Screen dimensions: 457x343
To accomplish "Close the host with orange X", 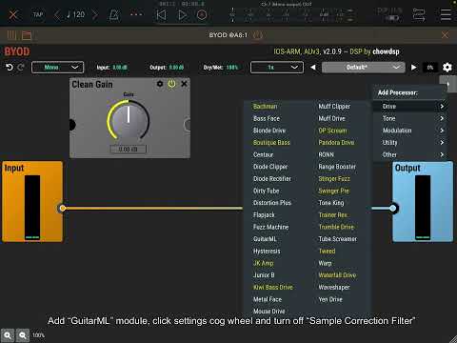I will click(13, 14).
